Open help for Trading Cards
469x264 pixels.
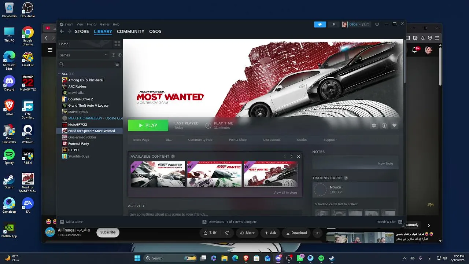346,178
